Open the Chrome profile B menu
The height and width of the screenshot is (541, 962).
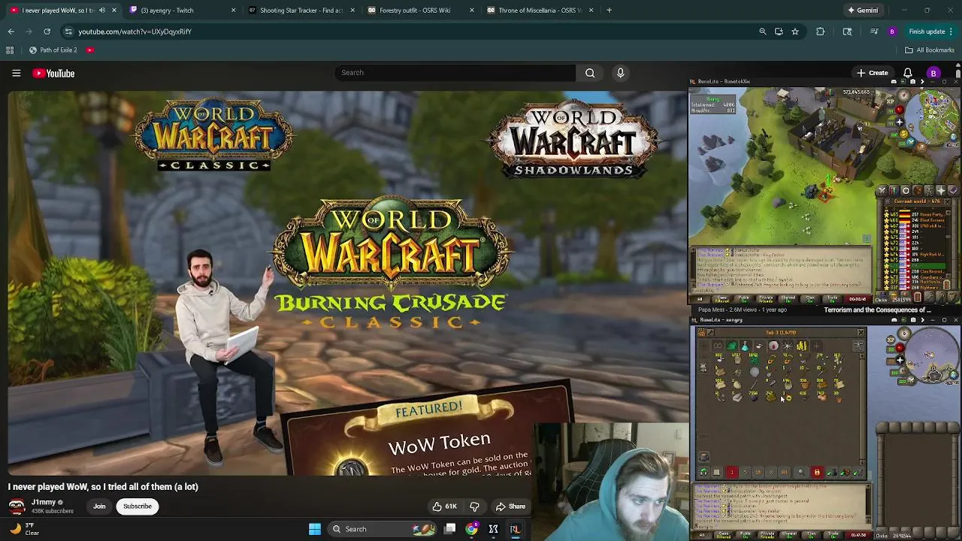(x=892, y=32)
